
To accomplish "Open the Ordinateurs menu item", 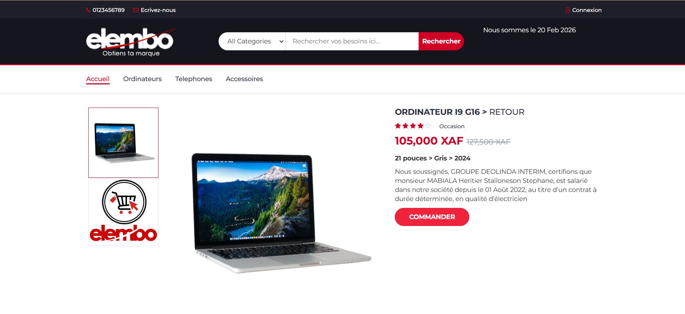I will [143, 79].
